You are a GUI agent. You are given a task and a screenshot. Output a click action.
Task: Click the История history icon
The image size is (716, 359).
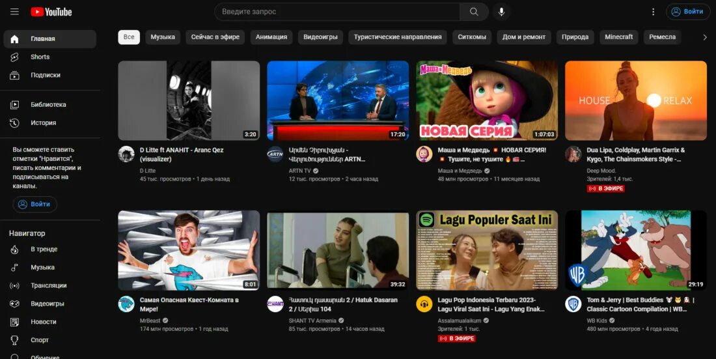[14, 123]
